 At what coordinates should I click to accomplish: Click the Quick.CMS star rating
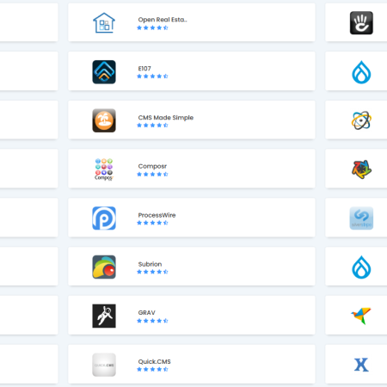pyautogui.click(x=152, y=369)
